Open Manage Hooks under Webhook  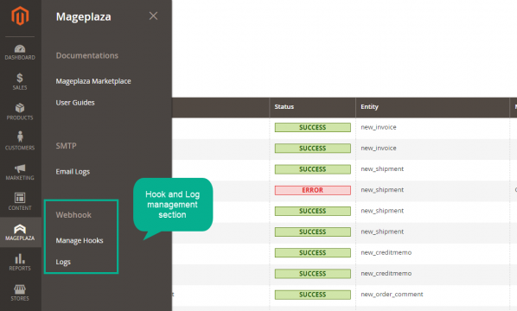click(x=80, y=240)
